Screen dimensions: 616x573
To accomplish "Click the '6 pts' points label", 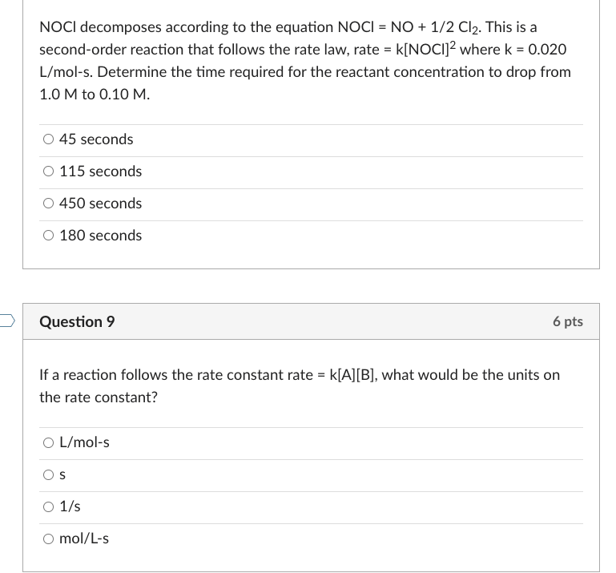I will click(x=568, y=321).
